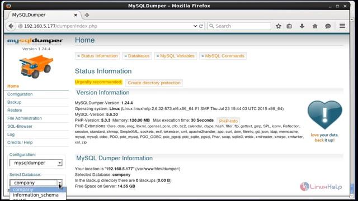The width and height of the screenshot is (358, 201).
Task: Open the Configuration mysqldumper dropdown
Action: tap(36, 162)
